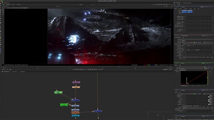This screenshot has height=120, width=214.
Task: Select the cyan node at bottom of graph
Action: pyautogui.click(x=76, y=116)
